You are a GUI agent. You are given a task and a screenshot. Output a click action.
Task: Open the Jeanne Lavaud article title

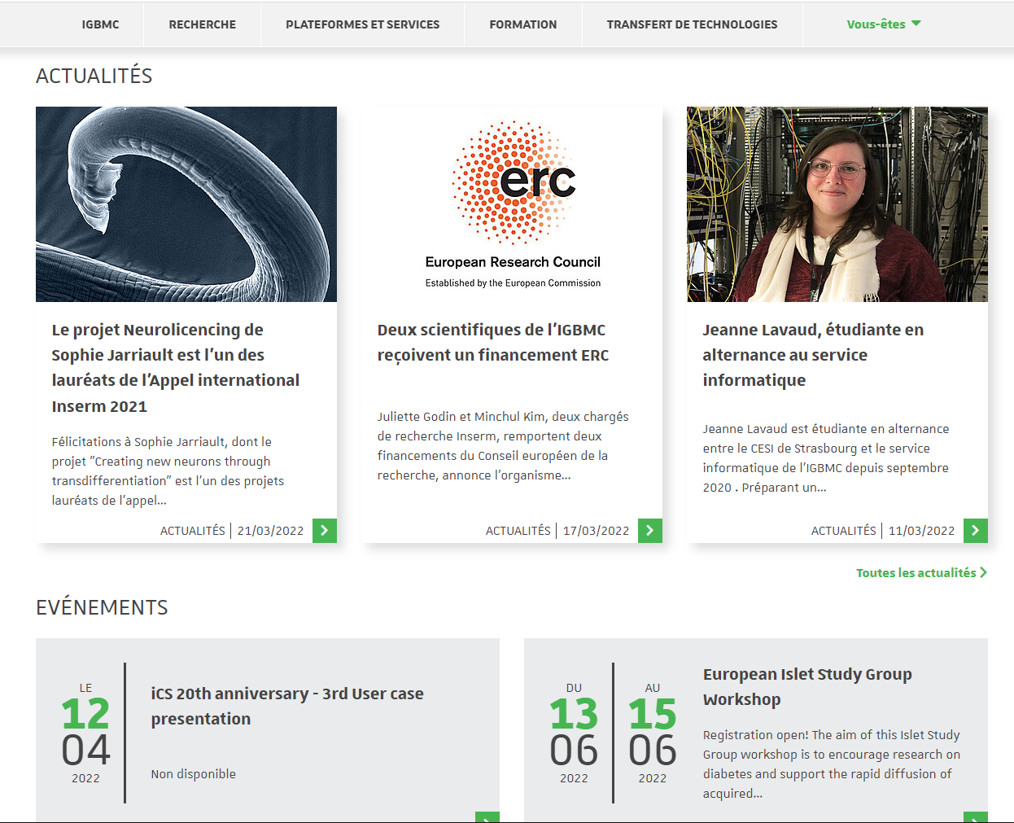(x=813, y=355)
